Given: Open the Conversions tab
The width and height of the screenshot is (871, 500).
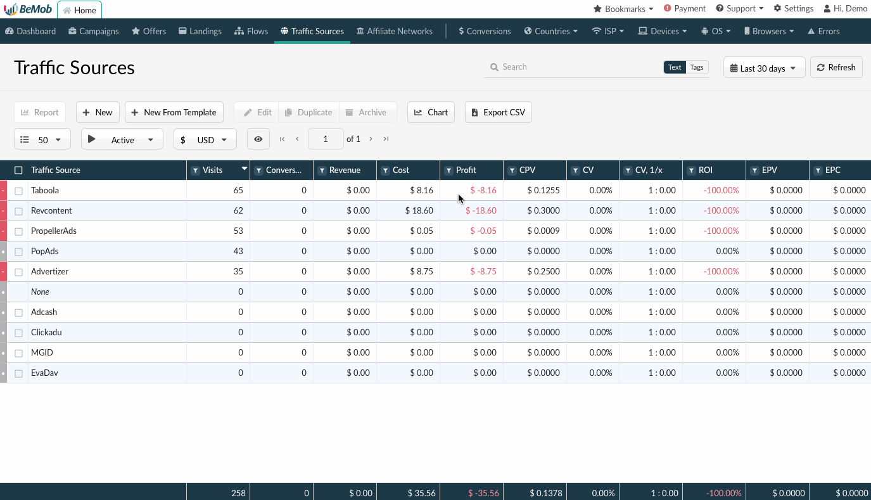Looking at the screenshot, I should pyautogui.click(x=485, y=31).
